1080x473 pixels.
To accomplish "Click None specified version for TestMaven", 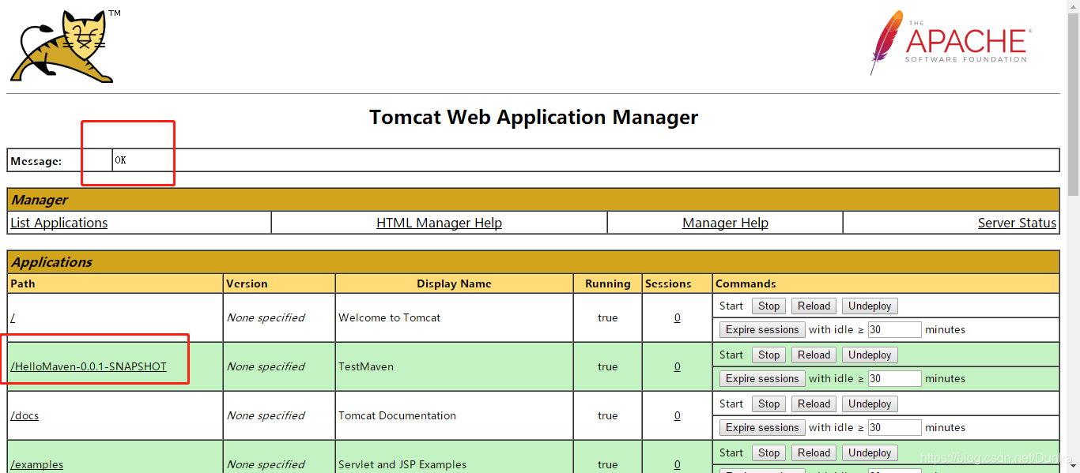I will [266, 366].
